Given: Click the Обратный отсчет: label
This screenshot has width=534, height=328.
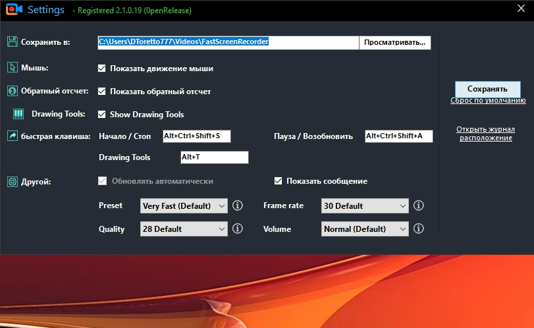Looking at the screenshot, I should (55, 91).
